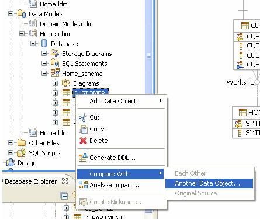The image size is (260, 220).
Task: Click the Diagrams folder icon
Action: (66, 83)
